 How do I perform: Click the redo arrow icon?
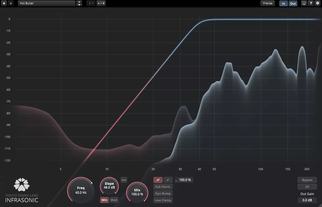point(11,4)
